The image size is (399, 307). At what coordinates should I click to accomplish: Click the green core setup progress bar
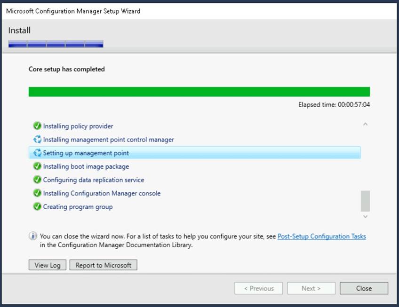pyautogui.click(x=199, y=92)
